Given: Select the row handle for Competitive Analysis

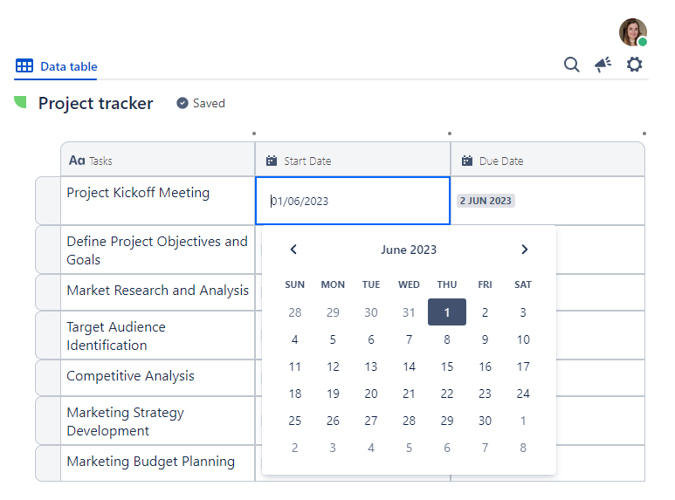Looking at the screenshot, I should pyautogui.click(x=47, y=377).
